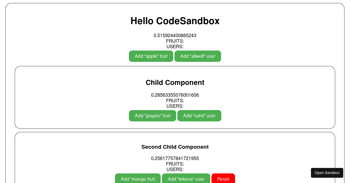Click FRUITS label under Hello CodeSandbox

coord(175,41)
